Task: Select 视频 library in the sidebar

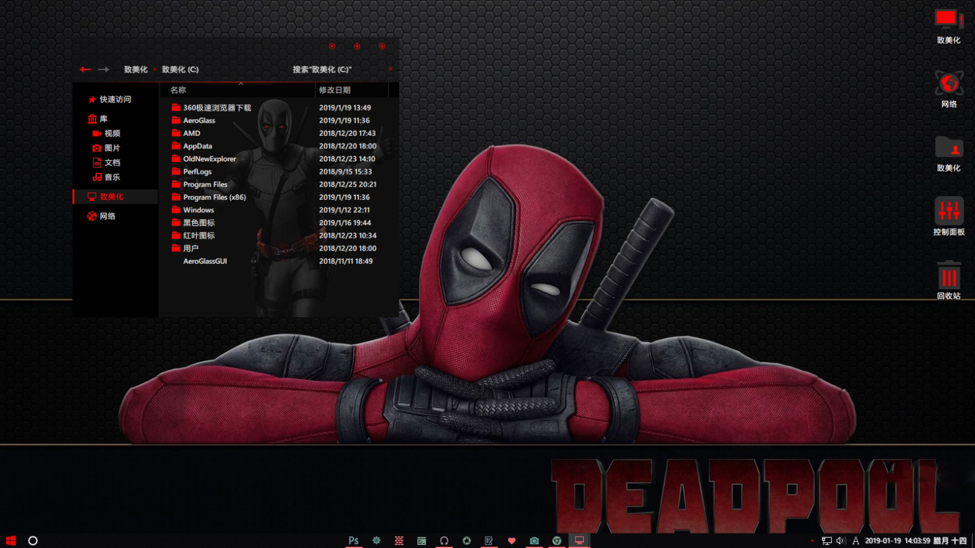Action: click(106, 133)
